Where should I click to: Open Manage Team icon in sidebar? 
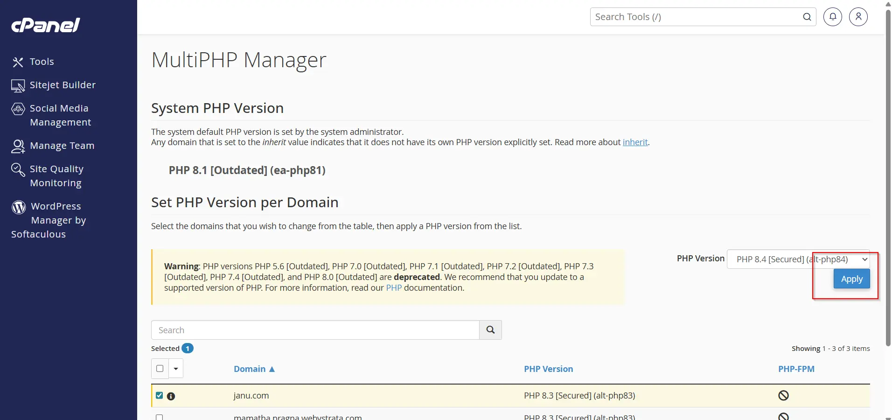pos(18,147)
